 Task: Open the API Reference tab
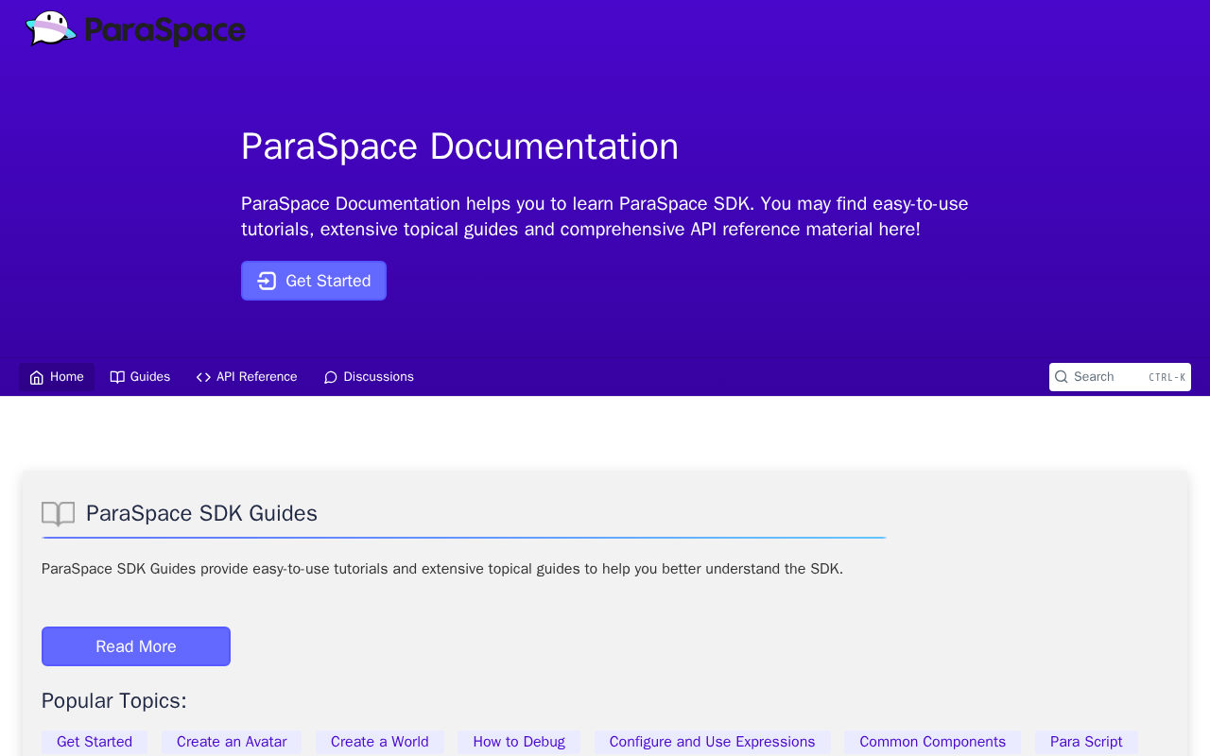247,377
